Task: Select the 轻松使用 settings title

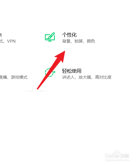Action: click(x=72, y=71)
